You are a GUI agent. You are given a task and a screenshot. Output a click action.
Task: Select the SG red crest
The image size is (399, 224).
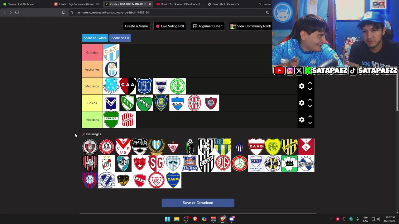tap(156, 164)
